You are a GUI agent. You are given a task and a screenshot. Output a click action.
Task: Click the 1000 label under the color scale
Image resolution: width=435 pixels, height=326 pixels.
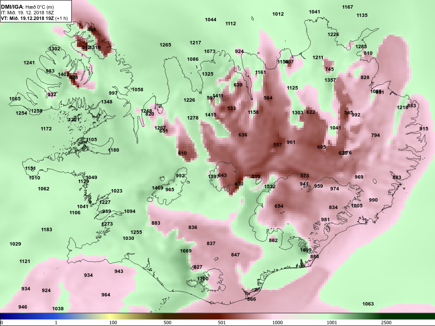coord(278,323)
